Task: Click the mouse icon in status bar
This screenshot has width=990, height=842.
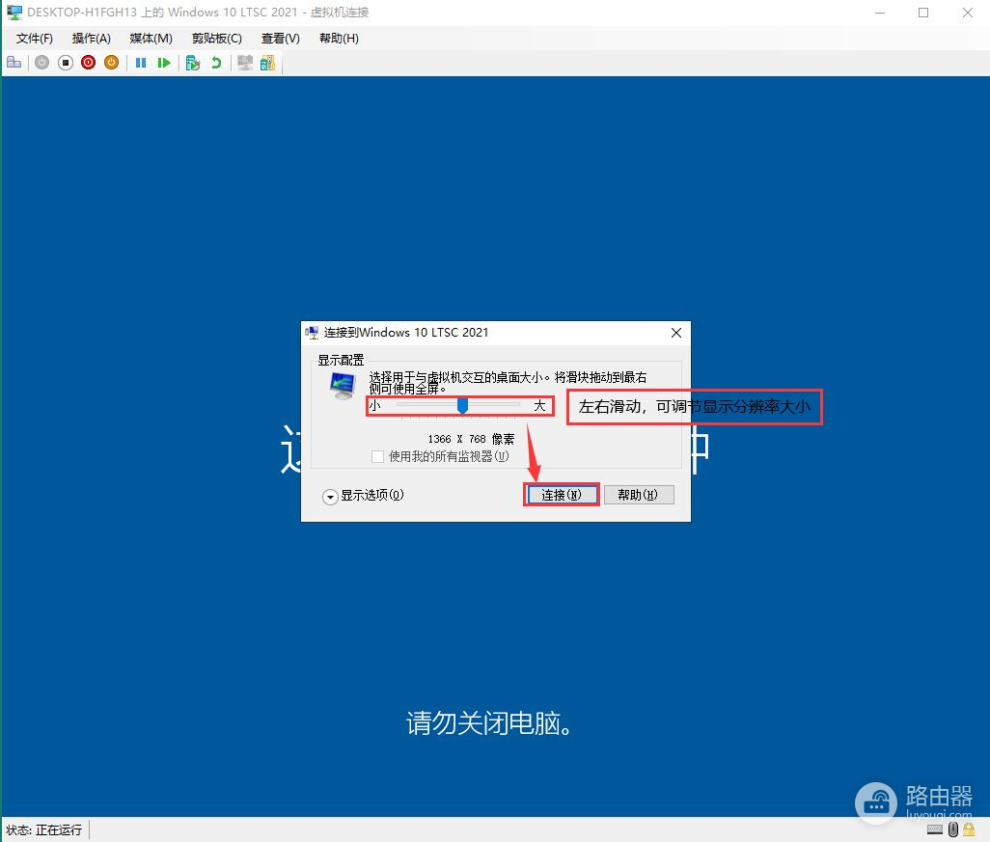Action: pos(952,829)
